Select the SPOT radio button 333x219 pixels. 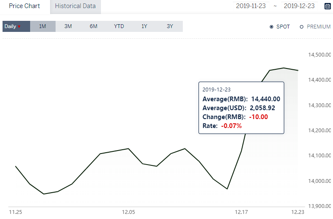tap(271, 27)
